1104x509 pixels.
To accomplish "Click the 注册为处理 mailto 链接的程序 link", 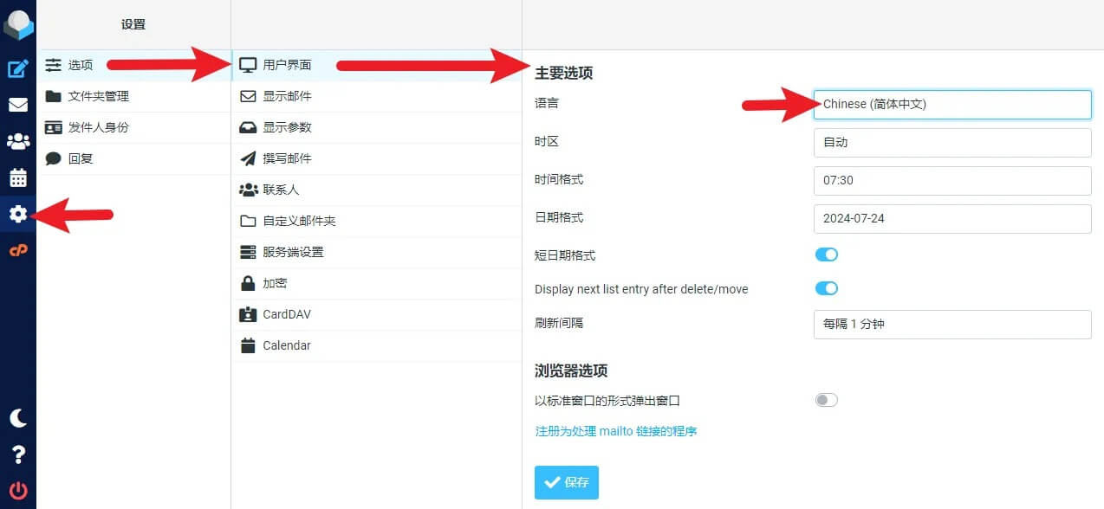I will [615, 431].
